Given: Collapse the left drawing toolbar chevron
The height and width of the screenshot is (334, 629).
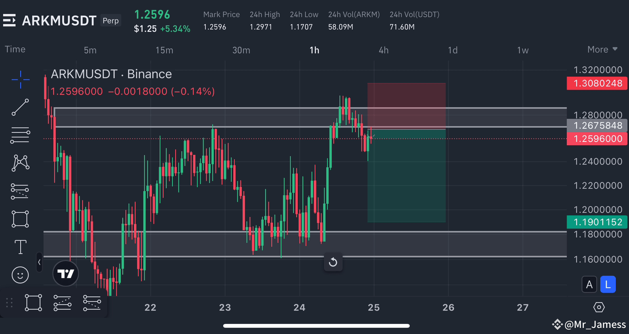Looking at the screenshot, I should (x=39, y=262).
